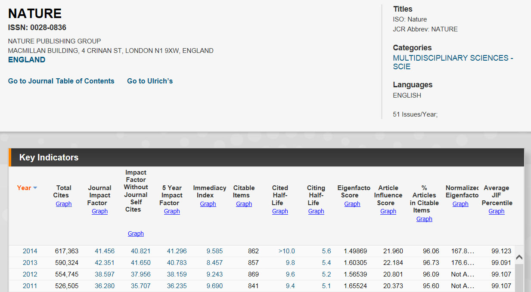Click the Key Indicators panel header
This screenshot has height=292, width=531.
tap(266, 157)
